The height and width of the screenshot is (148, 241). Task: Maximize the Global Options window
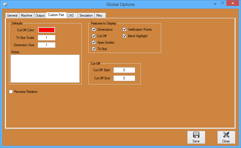(x=222, y=3)
